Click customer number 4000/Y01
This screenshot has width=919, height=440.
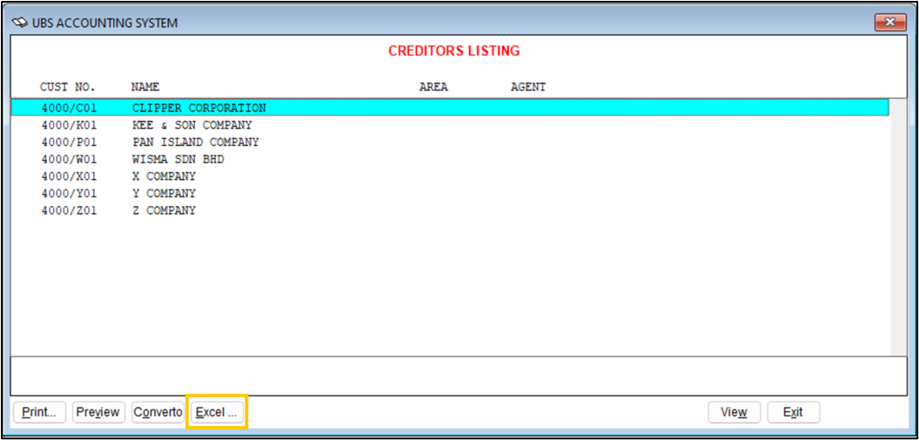pyautogui.click(x=69, y=193)
